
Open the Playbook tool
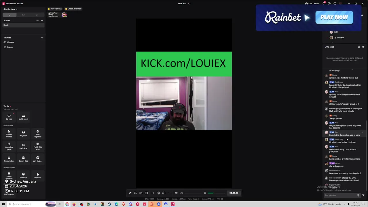23,134
